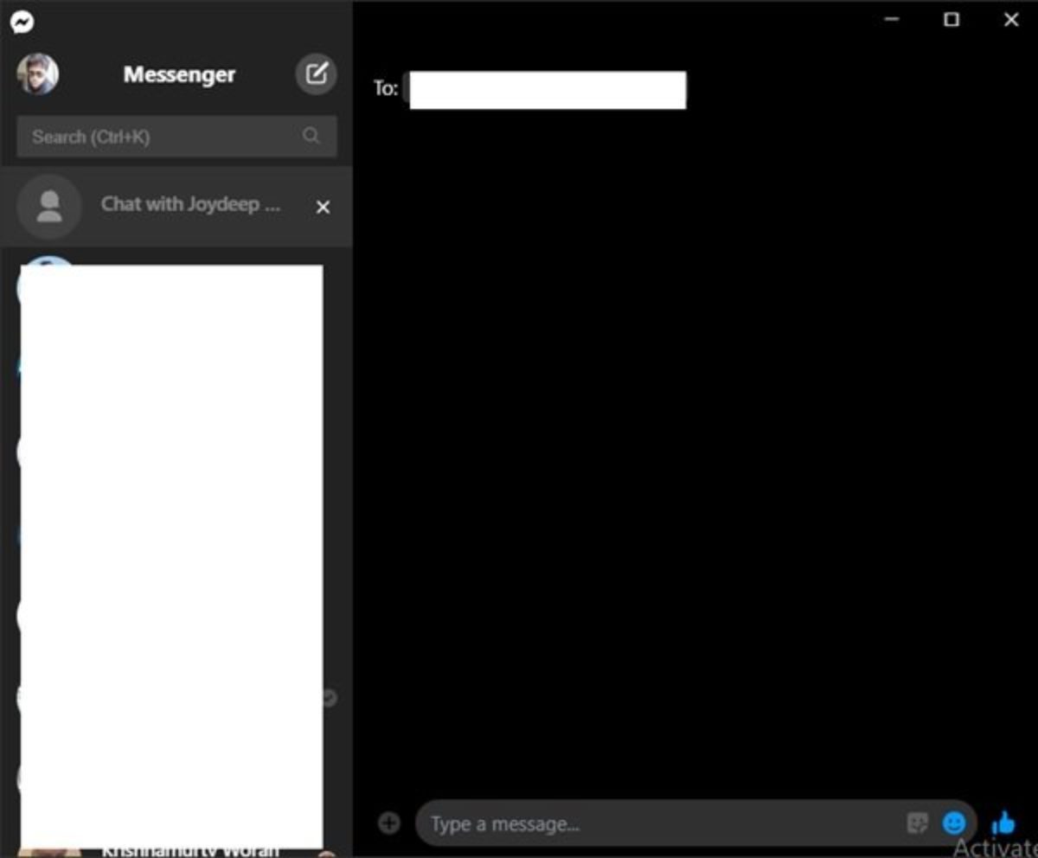Select the 'Chat with Joydeep' conversation
1038x858 pixels.
pyautogui.click(x=176, y=207)
